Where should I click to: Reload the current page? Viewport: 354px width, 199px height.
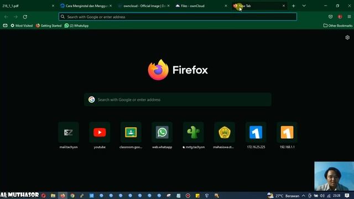tap(25, 17)
